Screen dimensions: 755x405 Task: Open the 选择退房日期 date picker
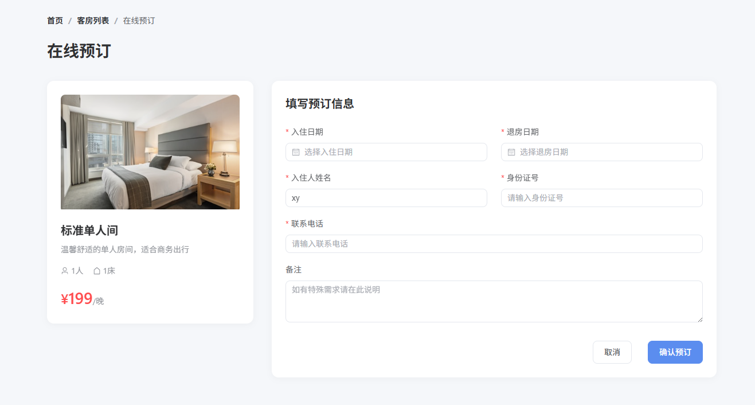[x=602, y=152]
